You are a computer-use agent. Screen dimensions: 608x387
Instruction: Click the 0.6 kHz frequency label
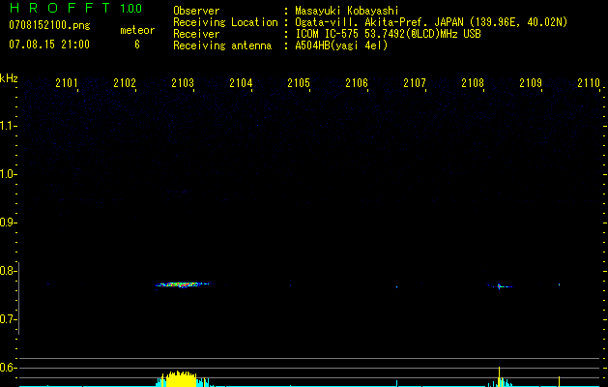click(x=7, y=368)
